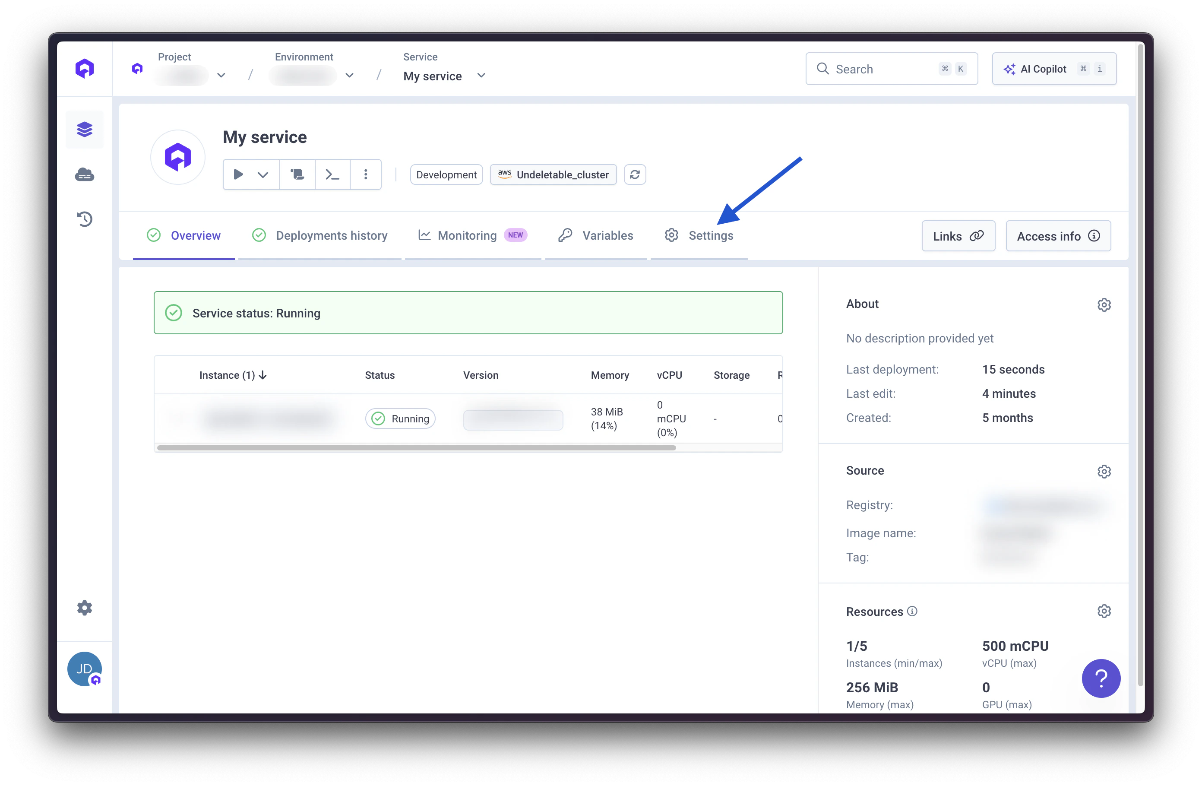Expand the Project breadcrumb dropdown
Image resolution: width=1202 pixels, height=786 pixels.
221,75
